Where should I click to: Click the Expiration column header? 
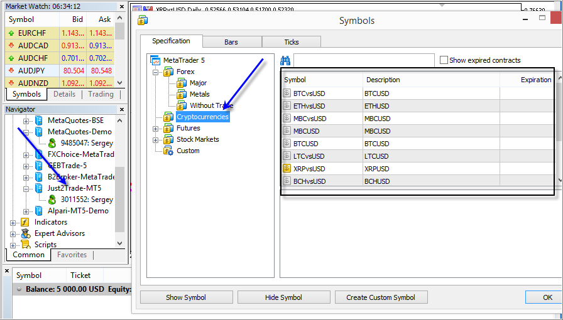pyautogui.click(x=527, y=80)
